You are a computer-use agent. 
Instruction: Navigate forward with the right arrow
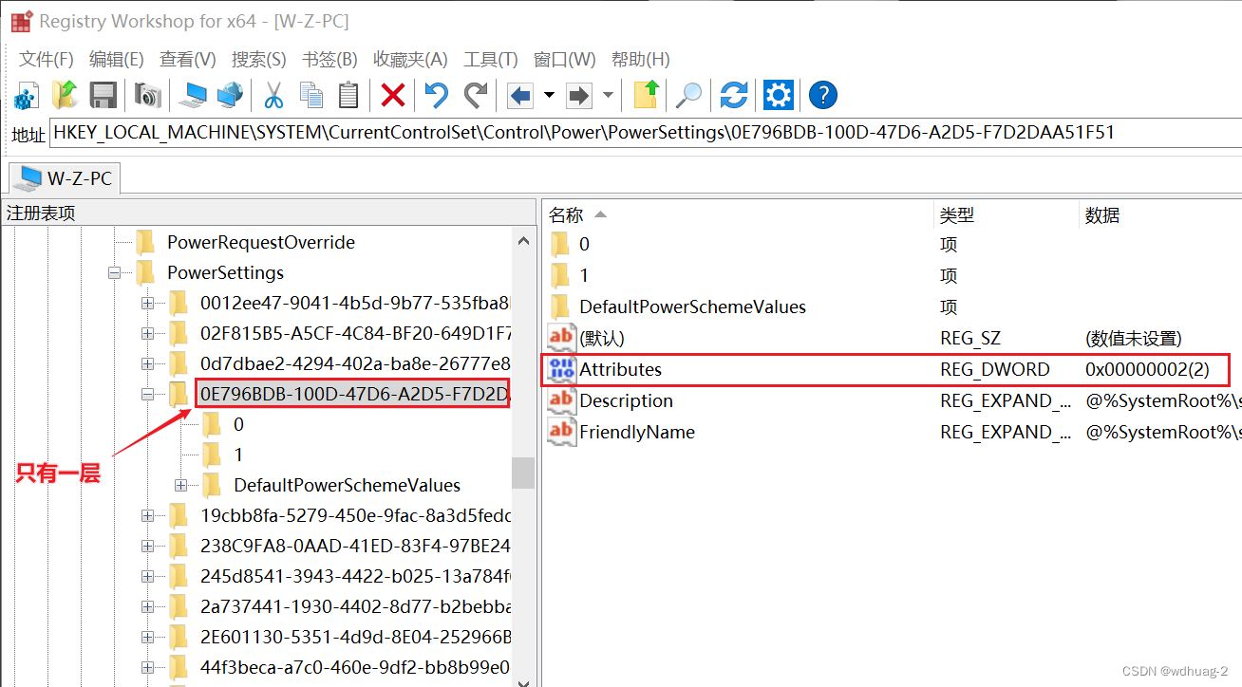click(x=578, y=95)
